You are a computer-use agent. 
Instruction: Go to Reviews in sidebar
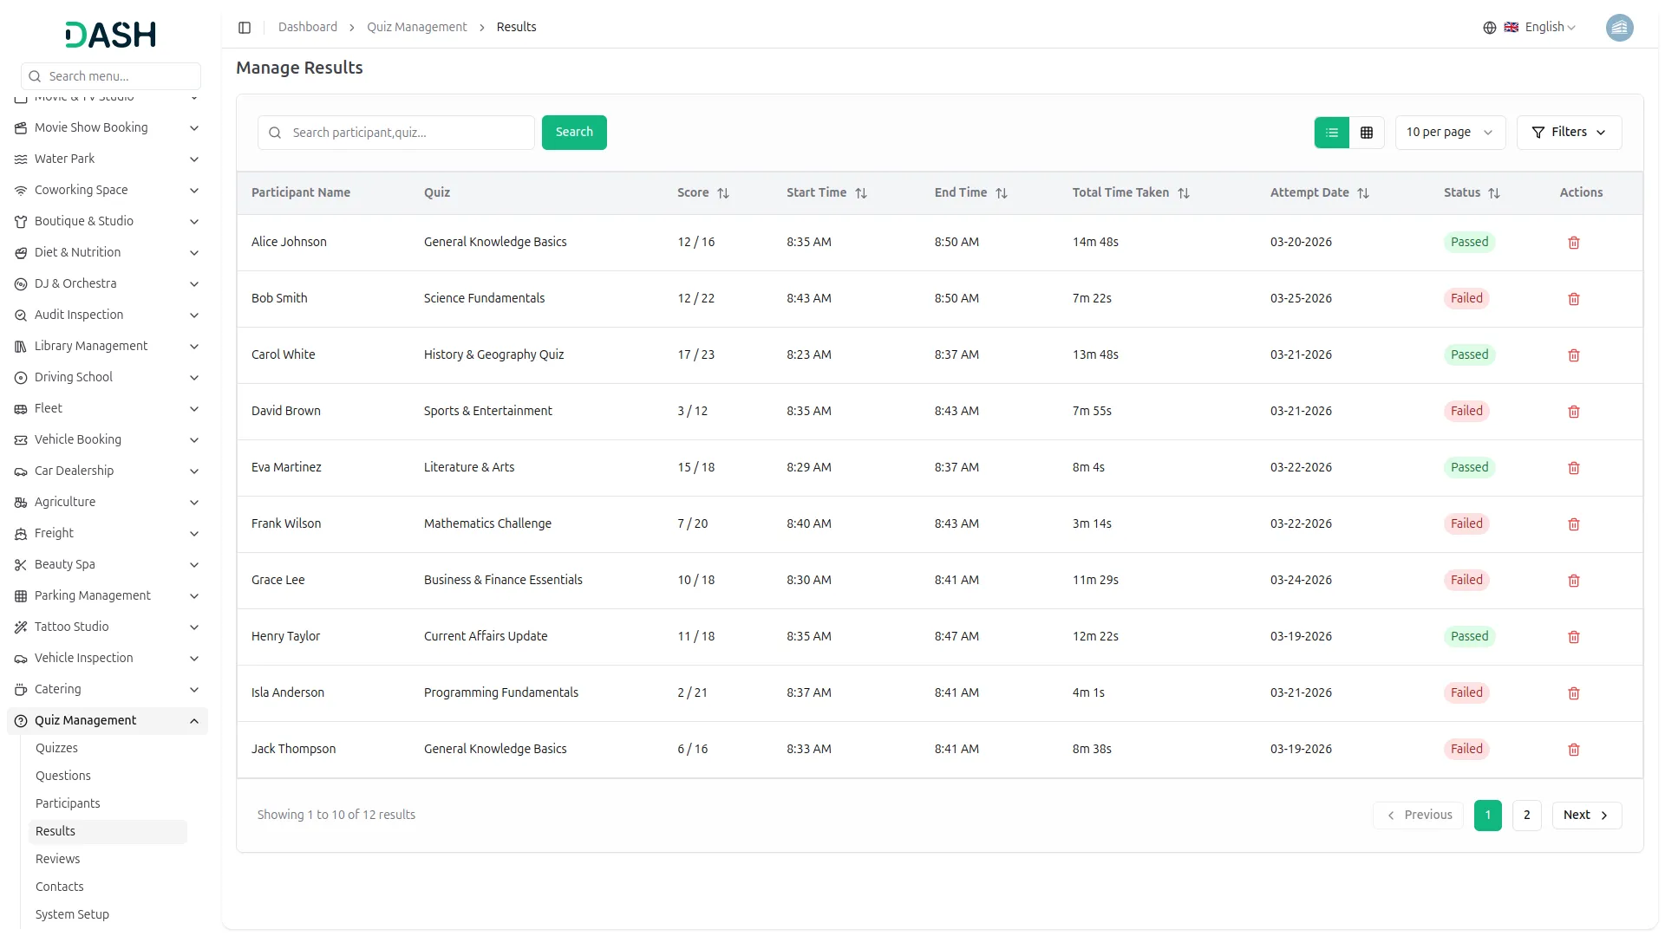pyautogui.click(x=57, y=859)
